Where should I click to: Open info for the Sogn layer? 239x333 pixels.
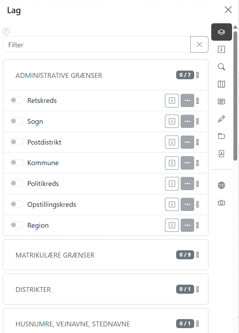click(x=172, y=121)
